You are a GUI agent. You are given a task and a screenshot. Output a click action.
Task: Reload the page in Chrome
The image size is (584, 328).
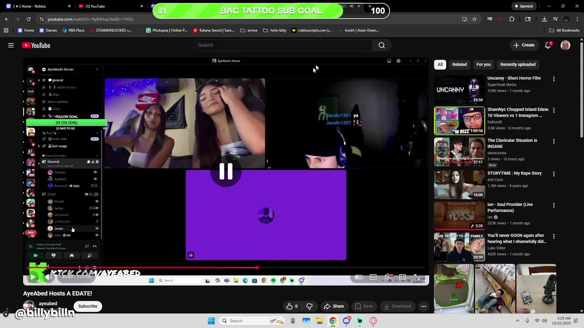point(28,19)
